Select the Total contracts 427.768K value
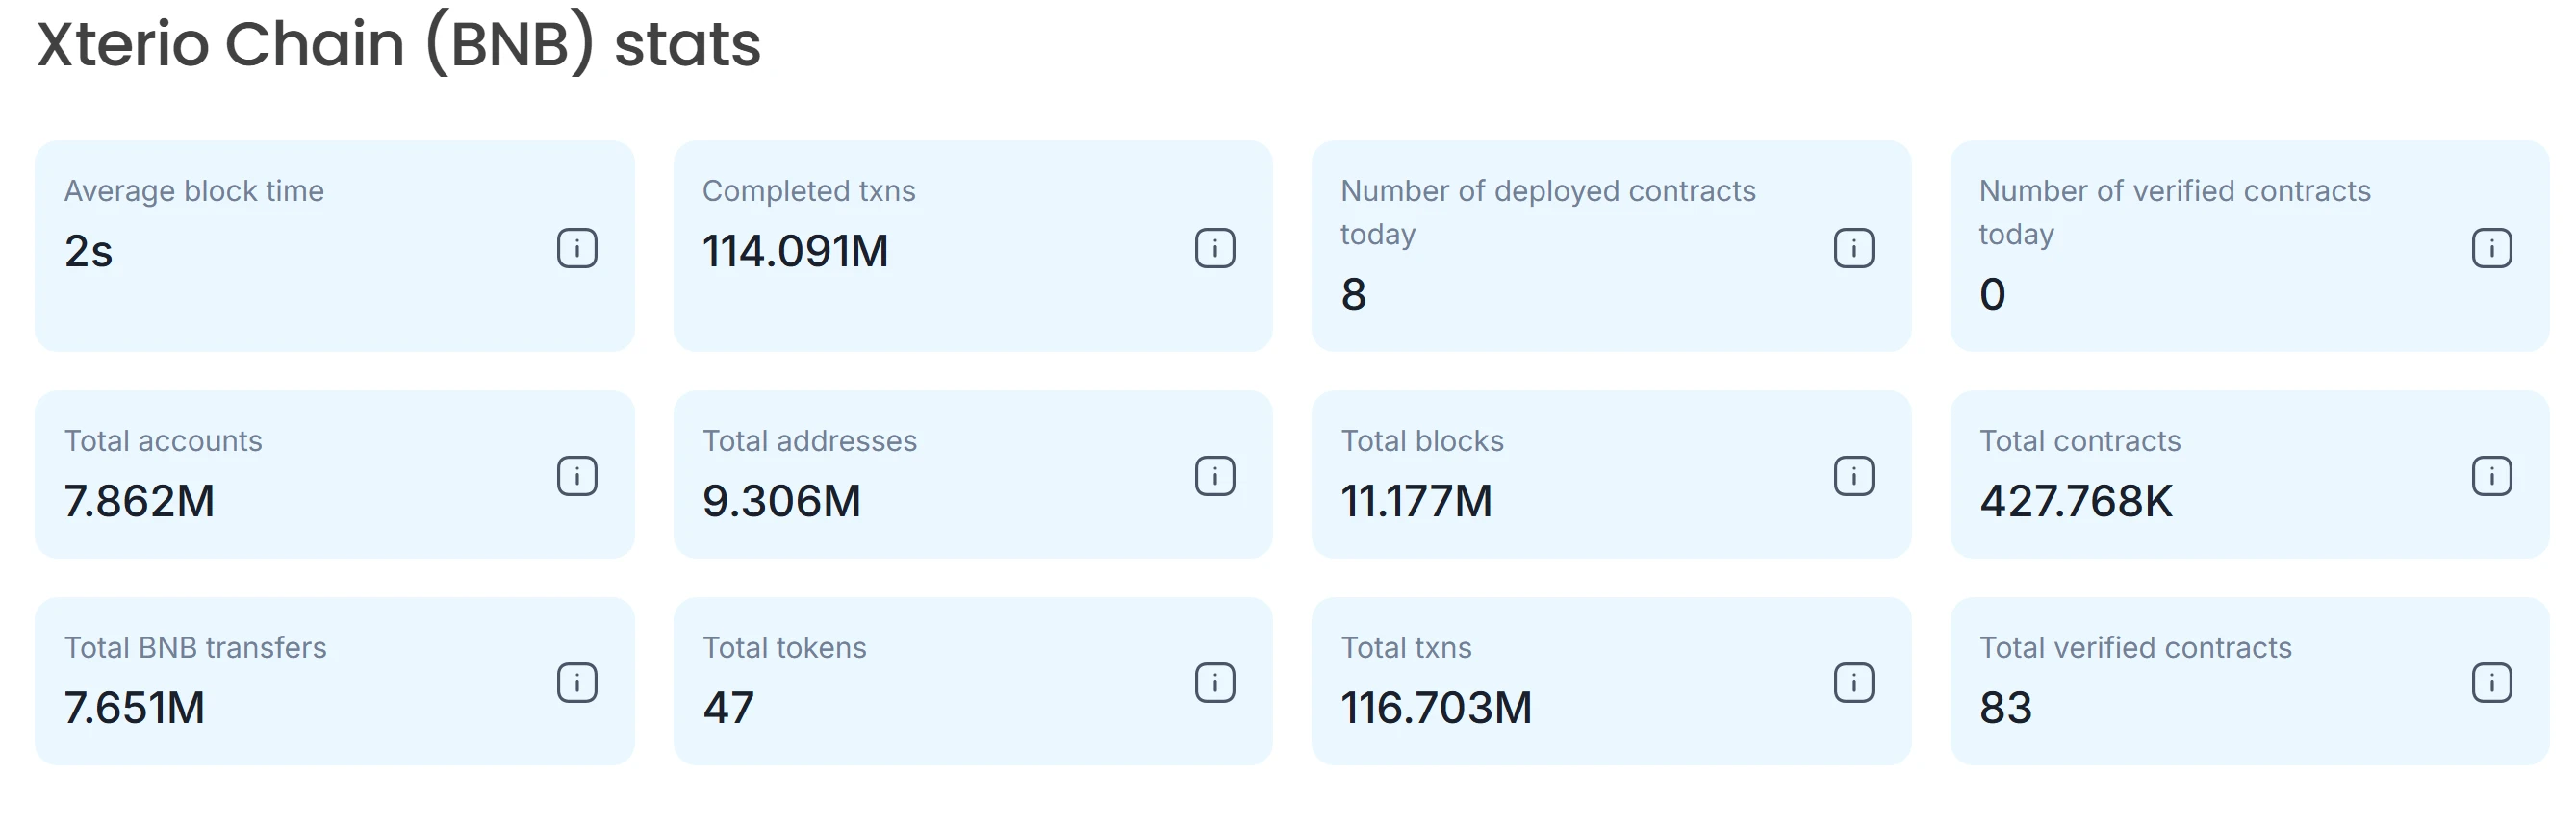The image size is (2576, 824). tap(2076, 500)
